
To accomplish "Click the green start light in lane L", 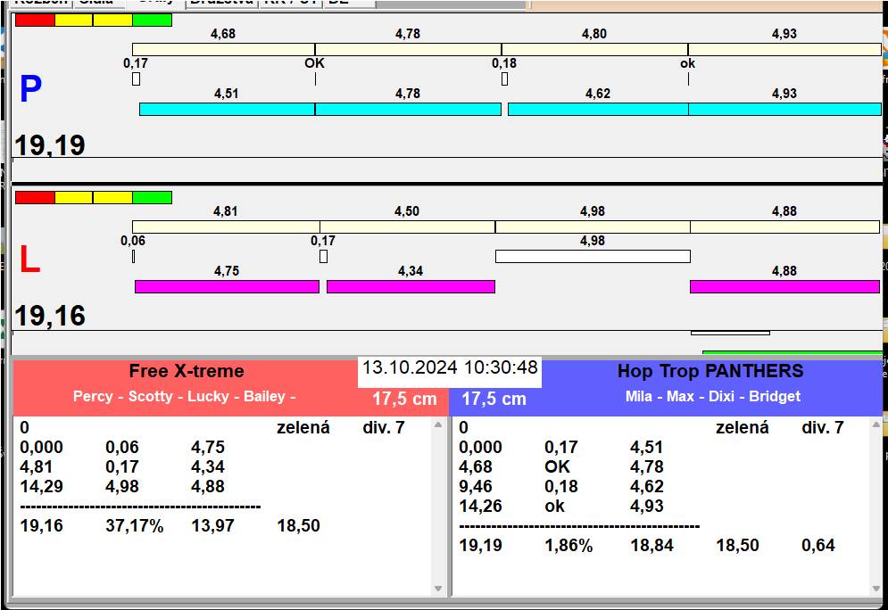I will click(152, 197).
